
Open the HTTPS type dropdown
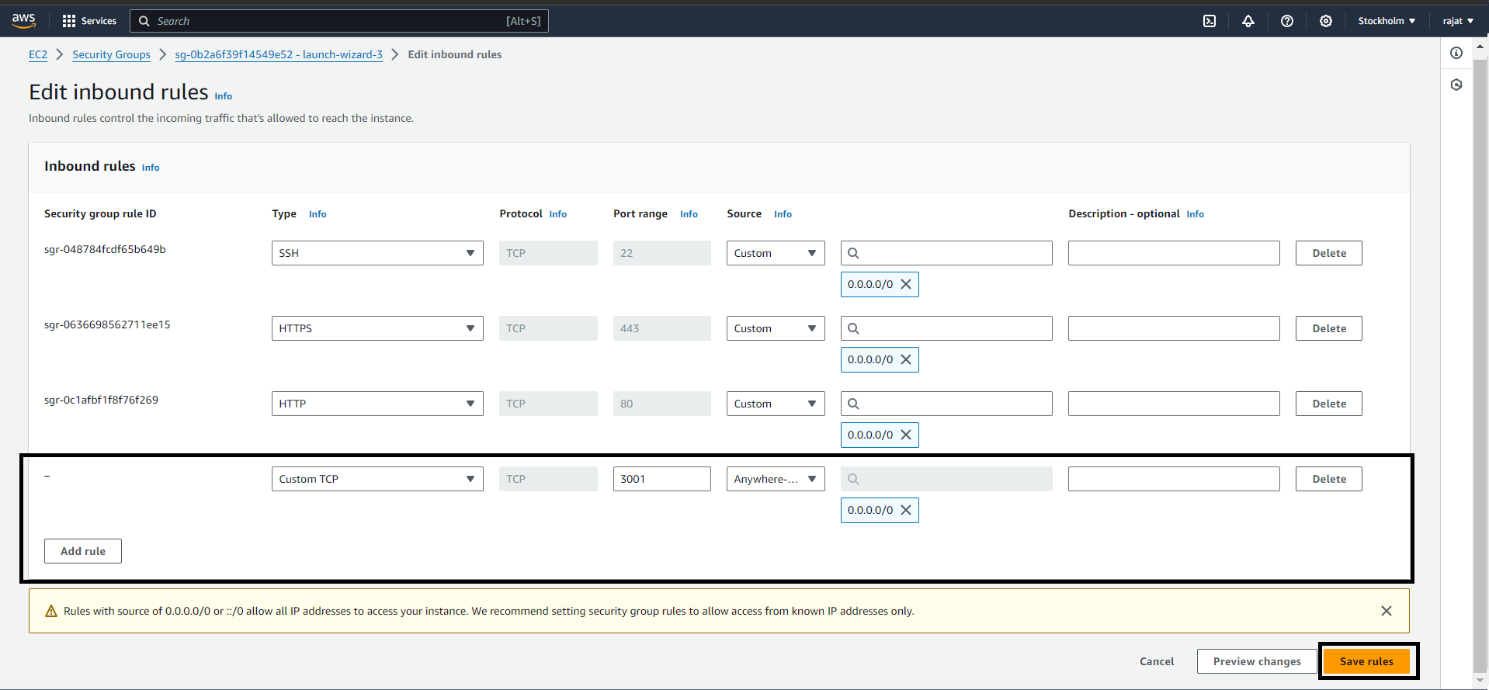point(377,328)
